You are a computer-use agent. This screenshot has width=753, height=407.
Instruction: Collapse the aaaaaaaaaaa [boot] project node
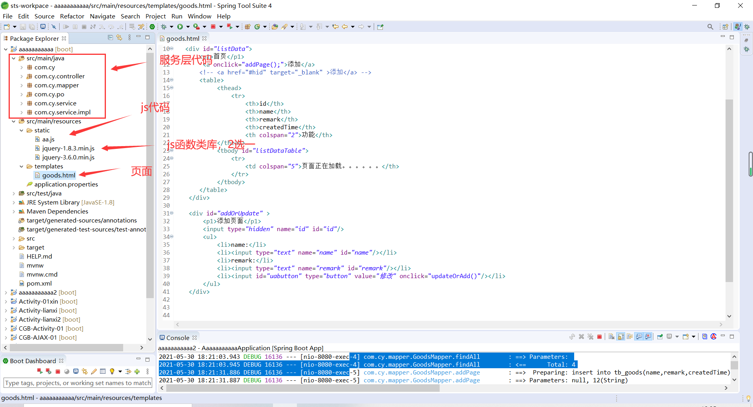(5, 49)
